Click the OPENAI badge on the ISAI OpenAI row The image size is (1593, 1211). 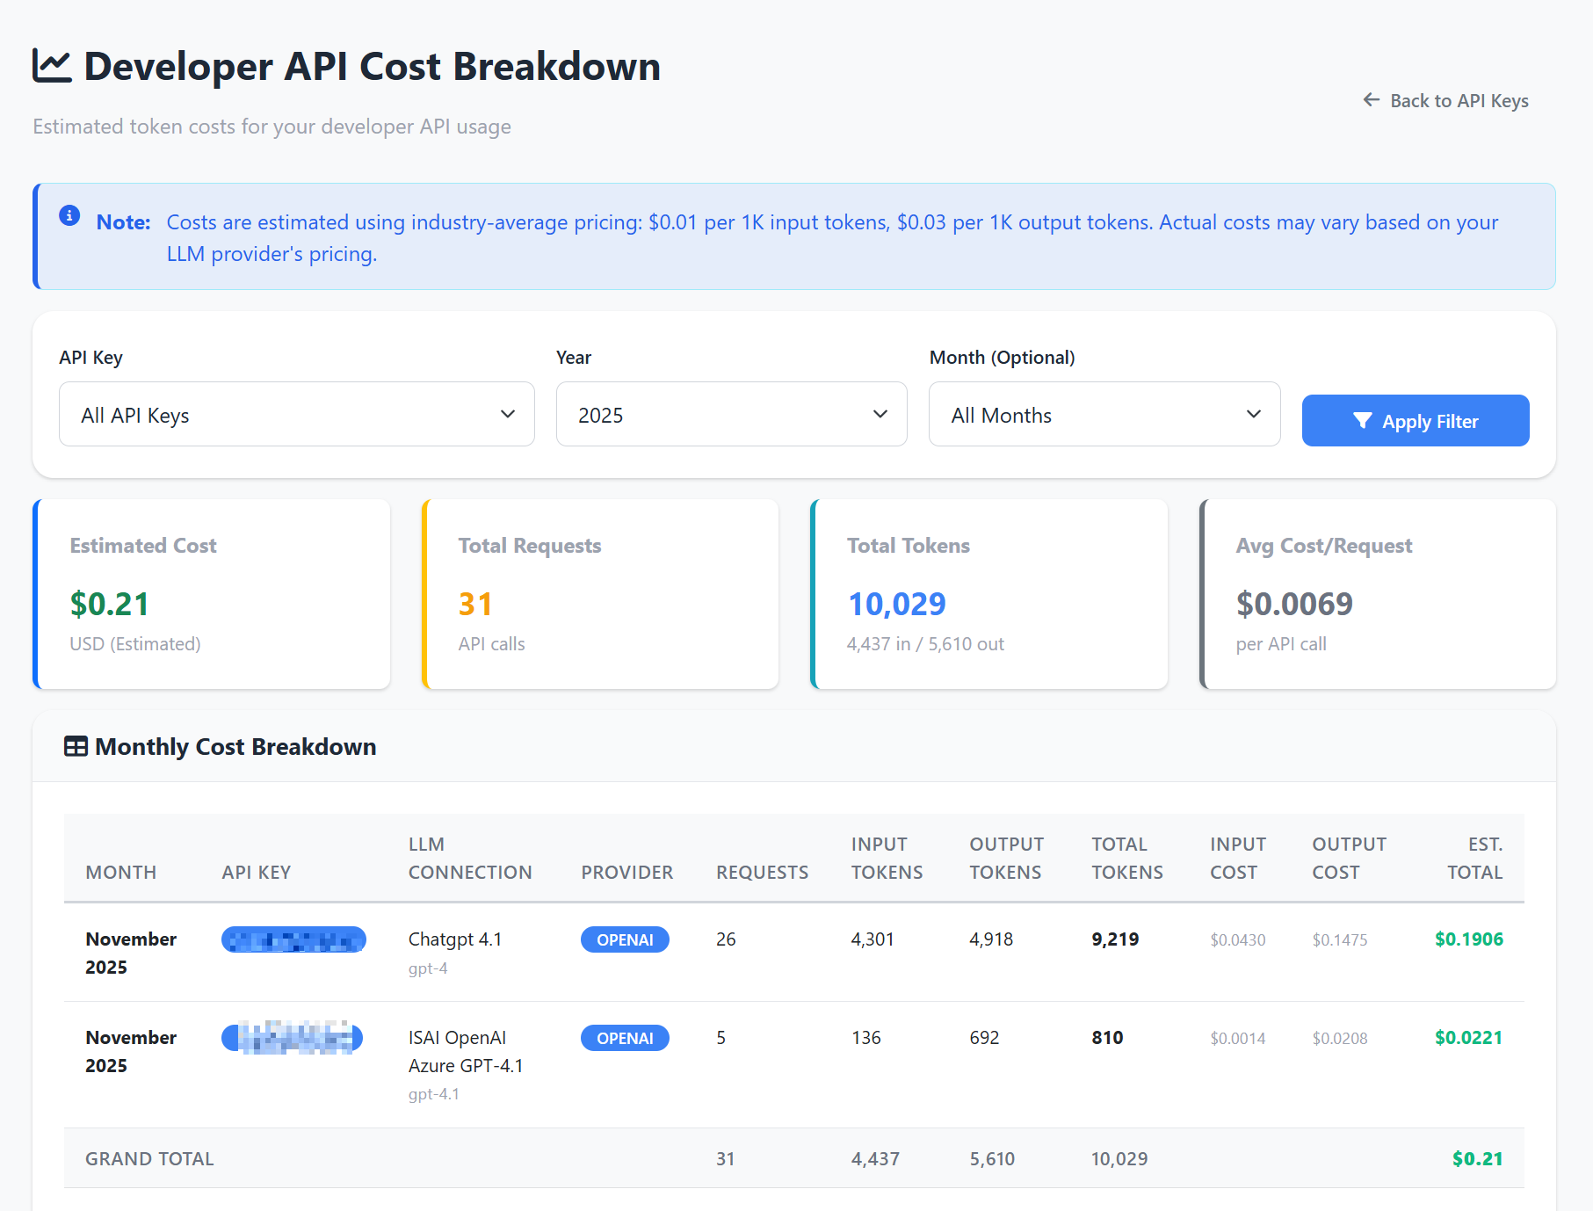click(625, 1037)
